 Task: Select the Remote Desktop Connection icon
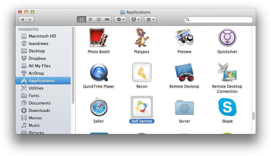click(227, 72)
